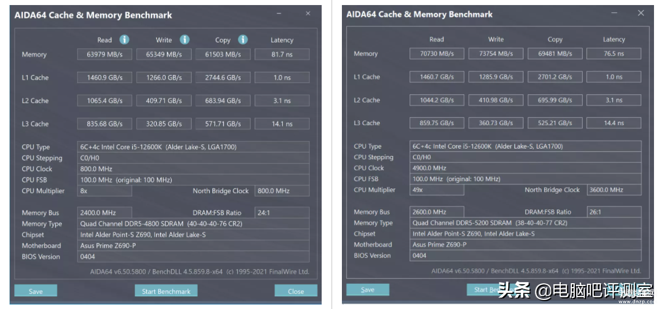Select L2 copy value 695.99 GB/s
This screenshot has height=309, width=663.
pos(555,100)
